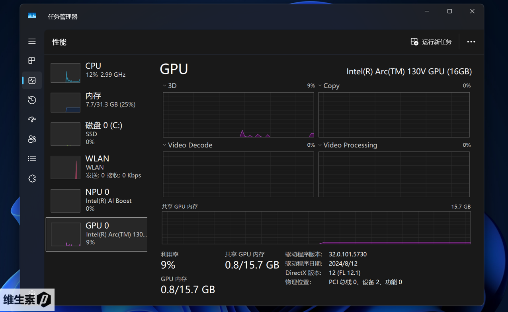Screen dimensions: 508x312
Task: Click the shared GPU memory graph
Action: pos(316,228)
